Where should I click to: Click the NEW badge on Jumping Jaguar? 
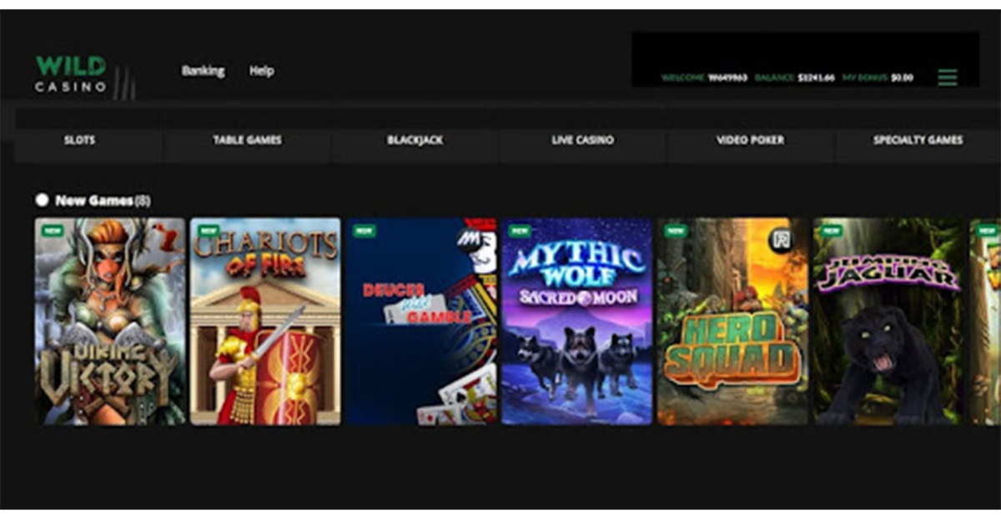pos(831,230)
